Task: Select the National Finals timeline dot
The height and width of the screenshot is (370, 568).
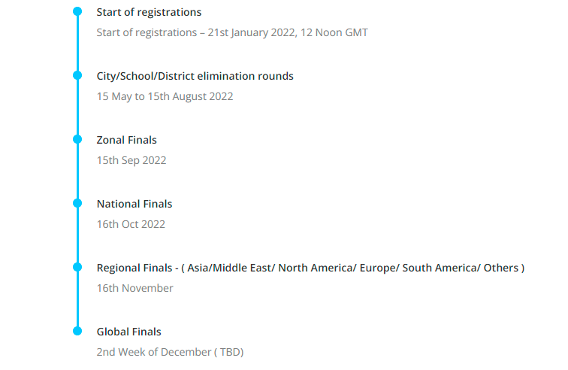Action: click(77, 203)
